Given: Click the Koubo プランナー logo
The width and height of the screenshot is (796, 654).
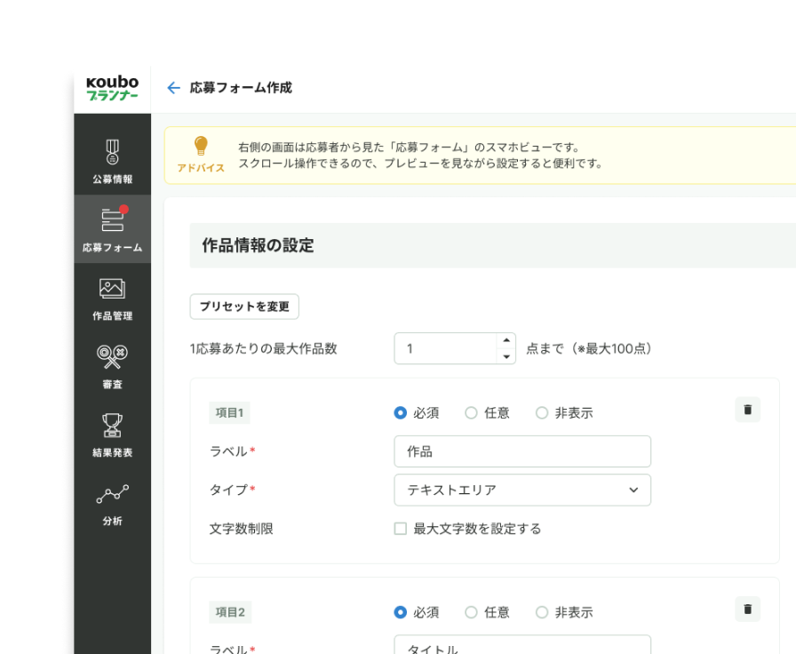Looking at the screenshot, I should click(x=114, y=86).
